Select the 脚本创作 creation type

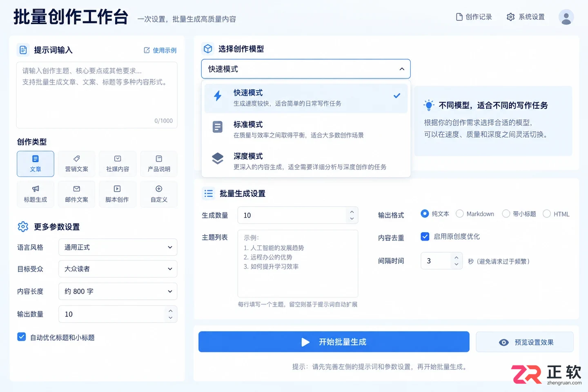coord(118,194)
